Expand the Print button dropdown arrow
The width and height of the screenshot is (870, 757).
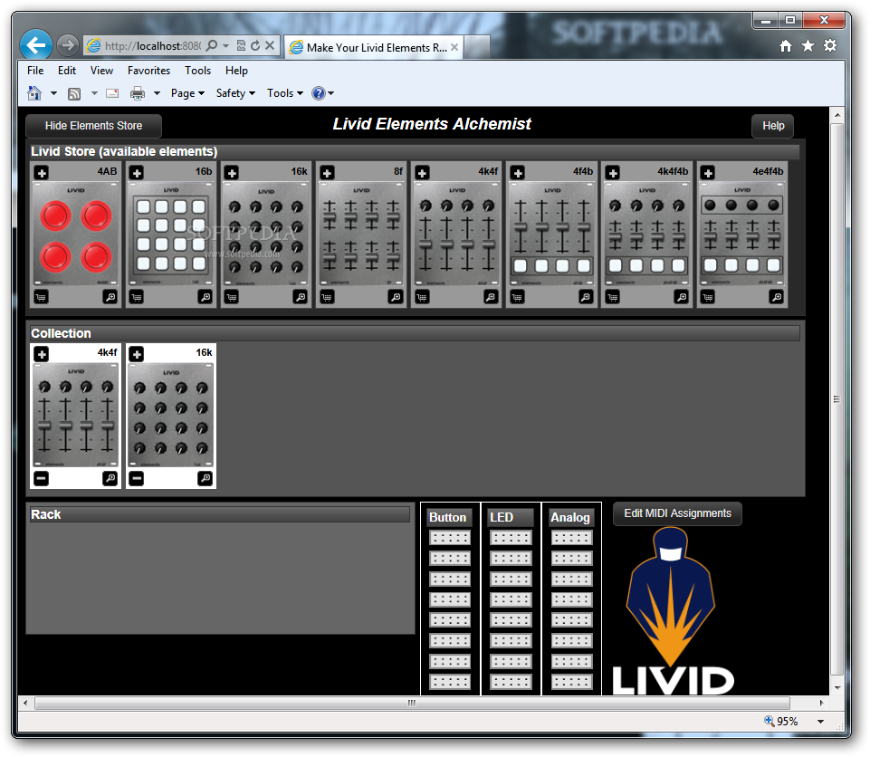coord(157,93)
